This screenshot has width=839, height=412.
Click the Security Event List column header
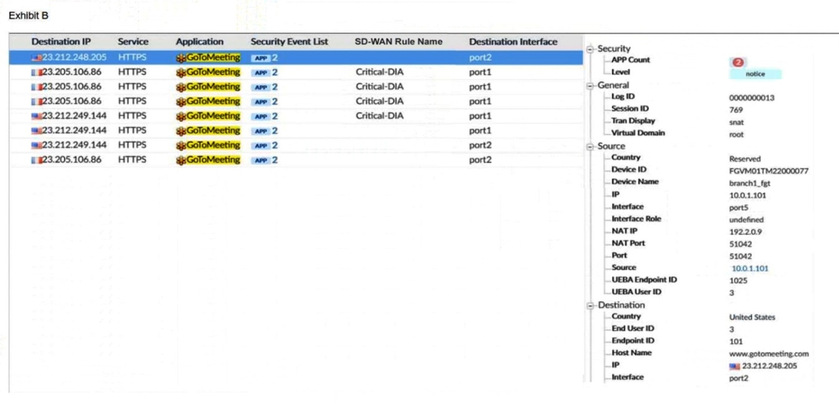pyautogui.click(x=289, y=42)
